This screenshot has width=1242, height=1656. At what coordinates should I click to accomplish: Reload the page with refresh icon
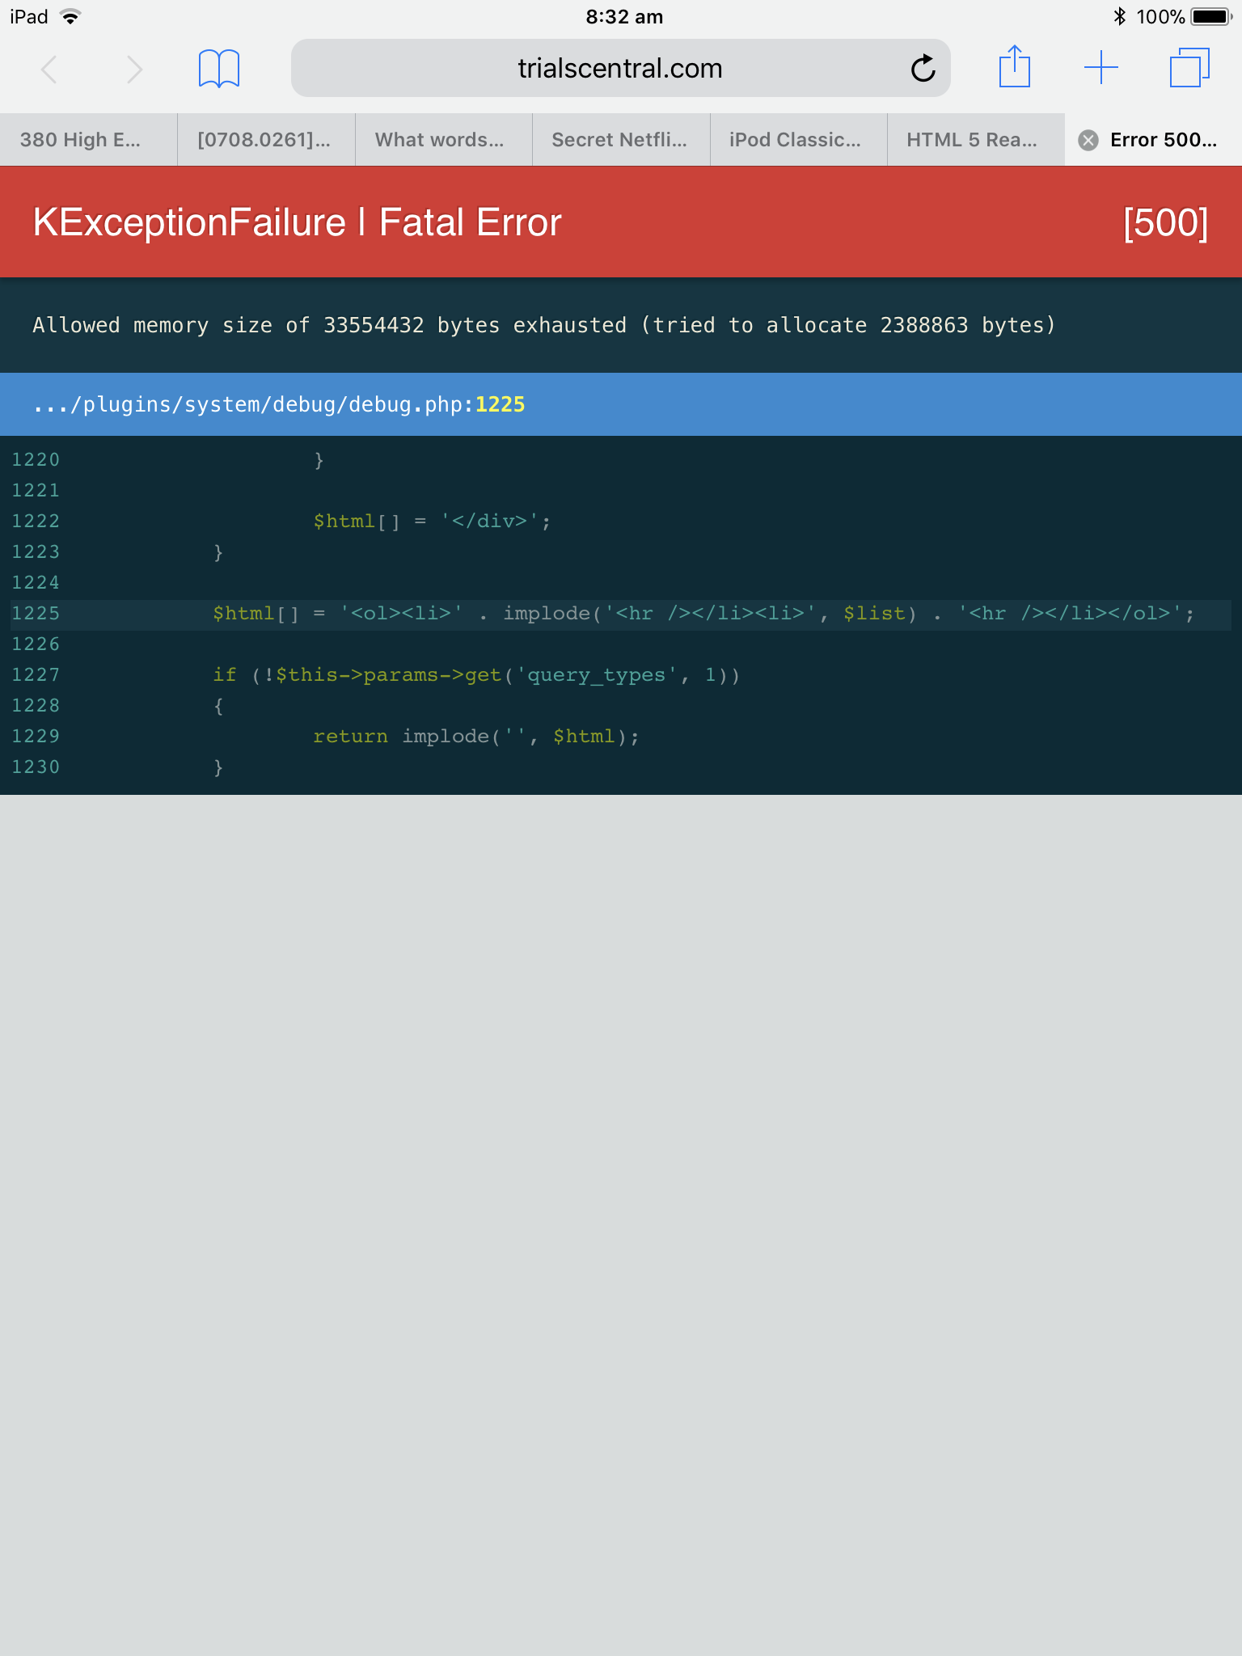tap(923, 69)
